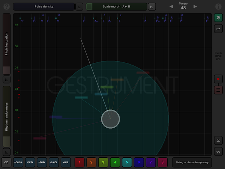This screenshot has width=225, height=169.
Task: Open the Pulse density curve icon
Action: pos(79,7)
